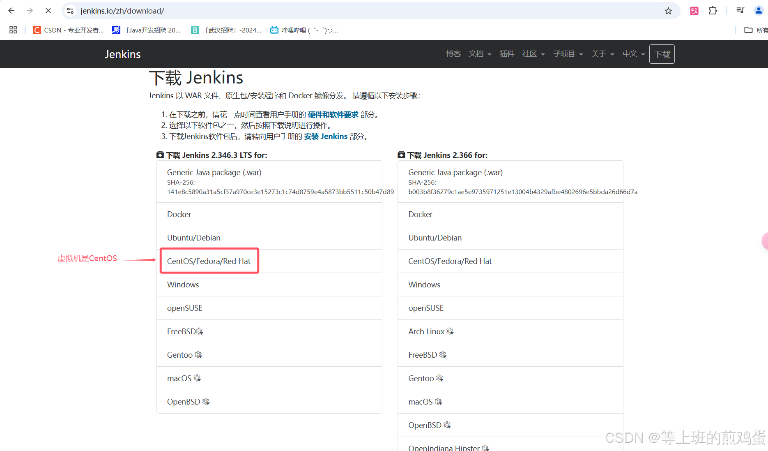Open the 中文 language dropdown

pos(633,54)
